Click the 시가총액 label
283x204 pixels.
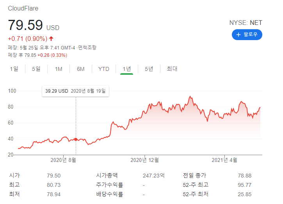[107, 175]
